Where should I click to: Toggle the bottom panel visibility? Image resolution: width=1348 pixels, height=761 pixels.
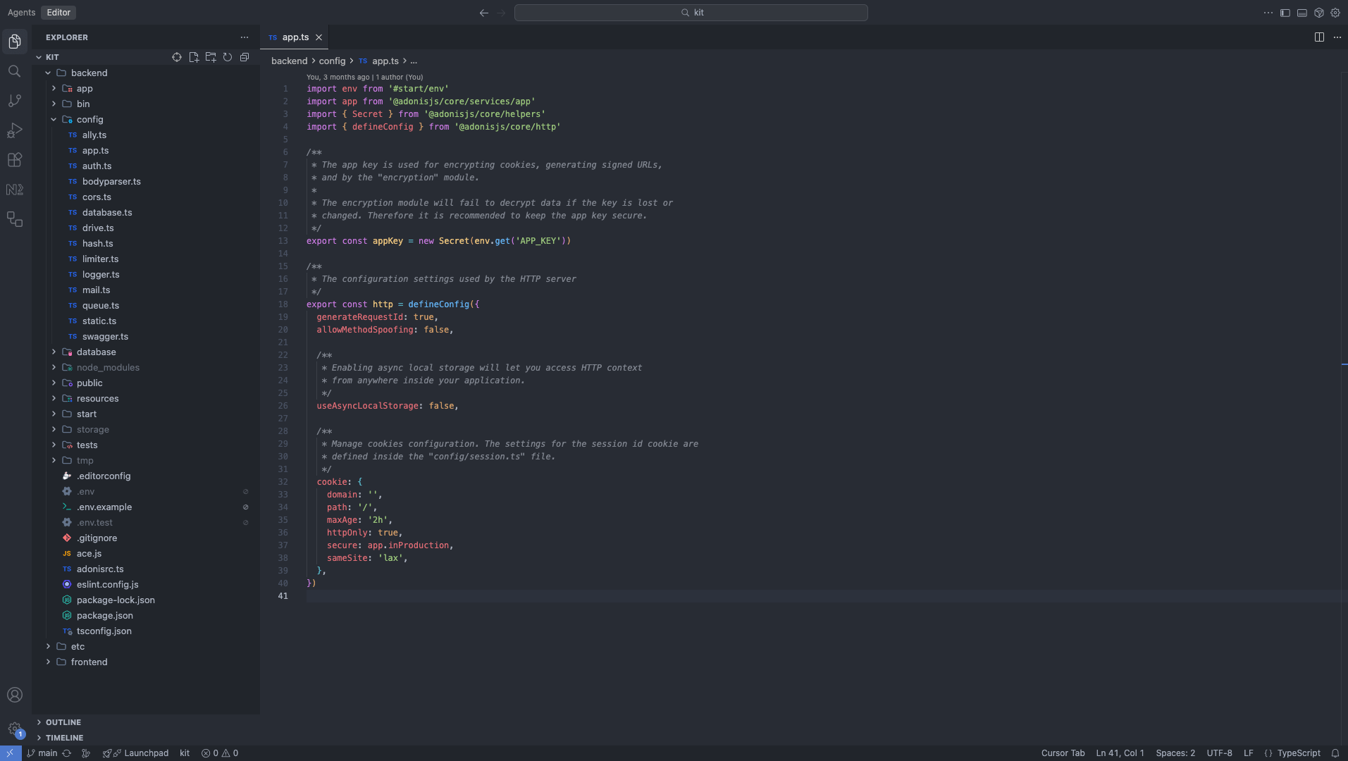(x=1302, y=13)
